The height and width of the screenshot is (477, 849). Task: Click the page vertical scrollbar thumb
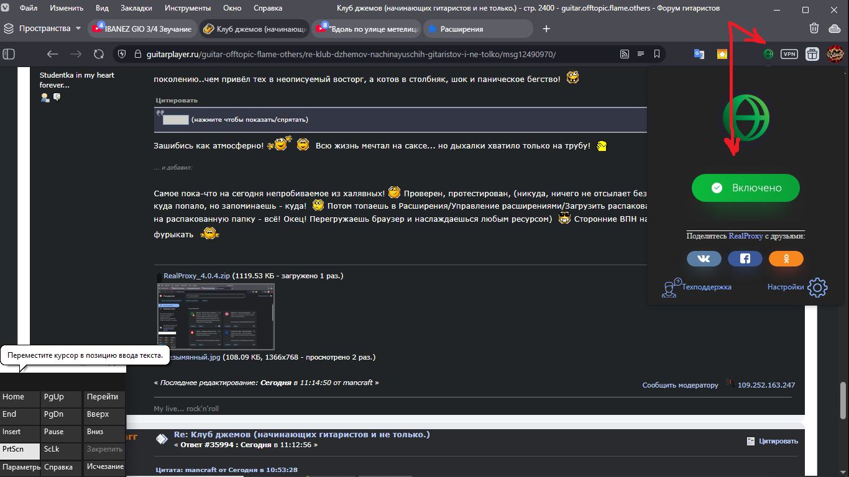pyautogui.click(x=843, y=400)
